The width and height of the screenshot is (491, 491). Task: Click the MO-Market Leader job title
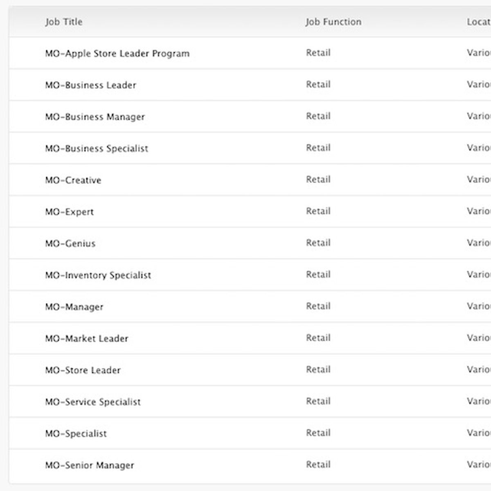point(86,339)
